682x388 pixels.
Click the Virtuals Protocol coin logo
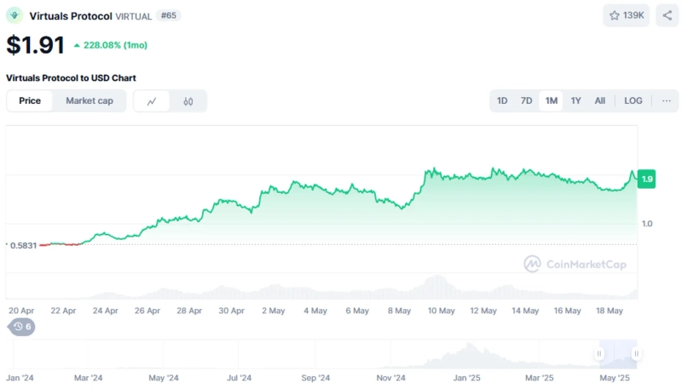click(x=14, y=15)
